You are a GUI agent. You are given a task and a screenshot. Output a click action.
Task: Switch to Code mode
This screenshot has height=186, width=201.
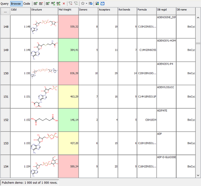26,3
